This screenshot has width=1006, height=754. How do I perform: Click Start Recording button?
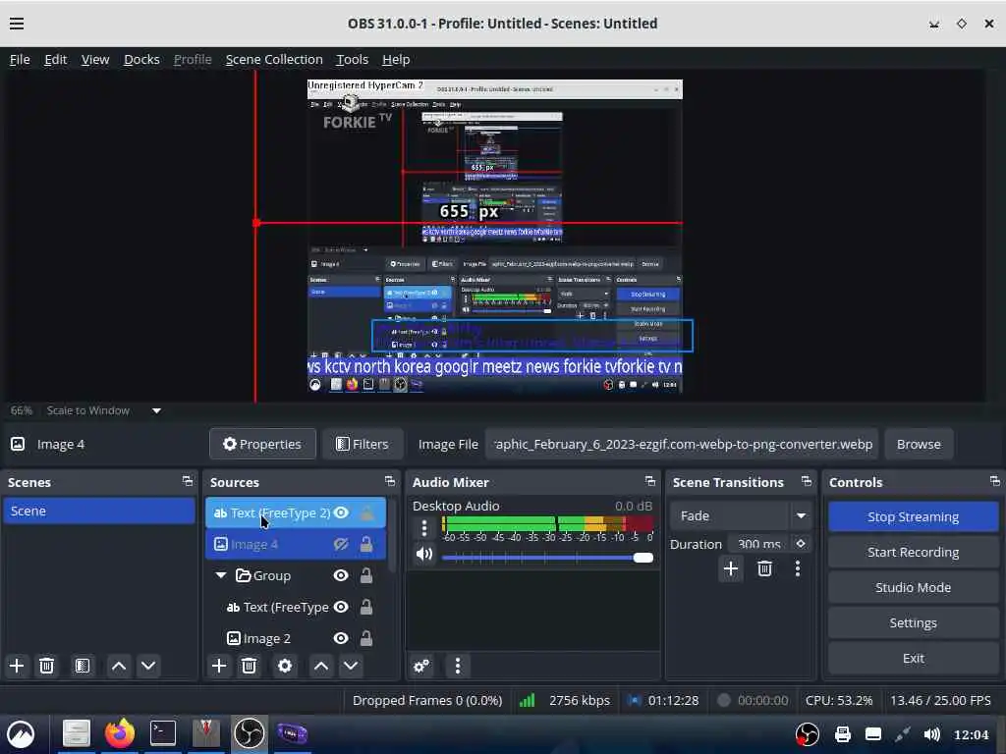click(x=913, y=552)
